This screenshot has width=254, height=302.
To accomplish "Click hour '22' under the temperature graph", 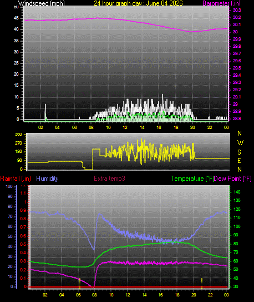I will 210,295.
